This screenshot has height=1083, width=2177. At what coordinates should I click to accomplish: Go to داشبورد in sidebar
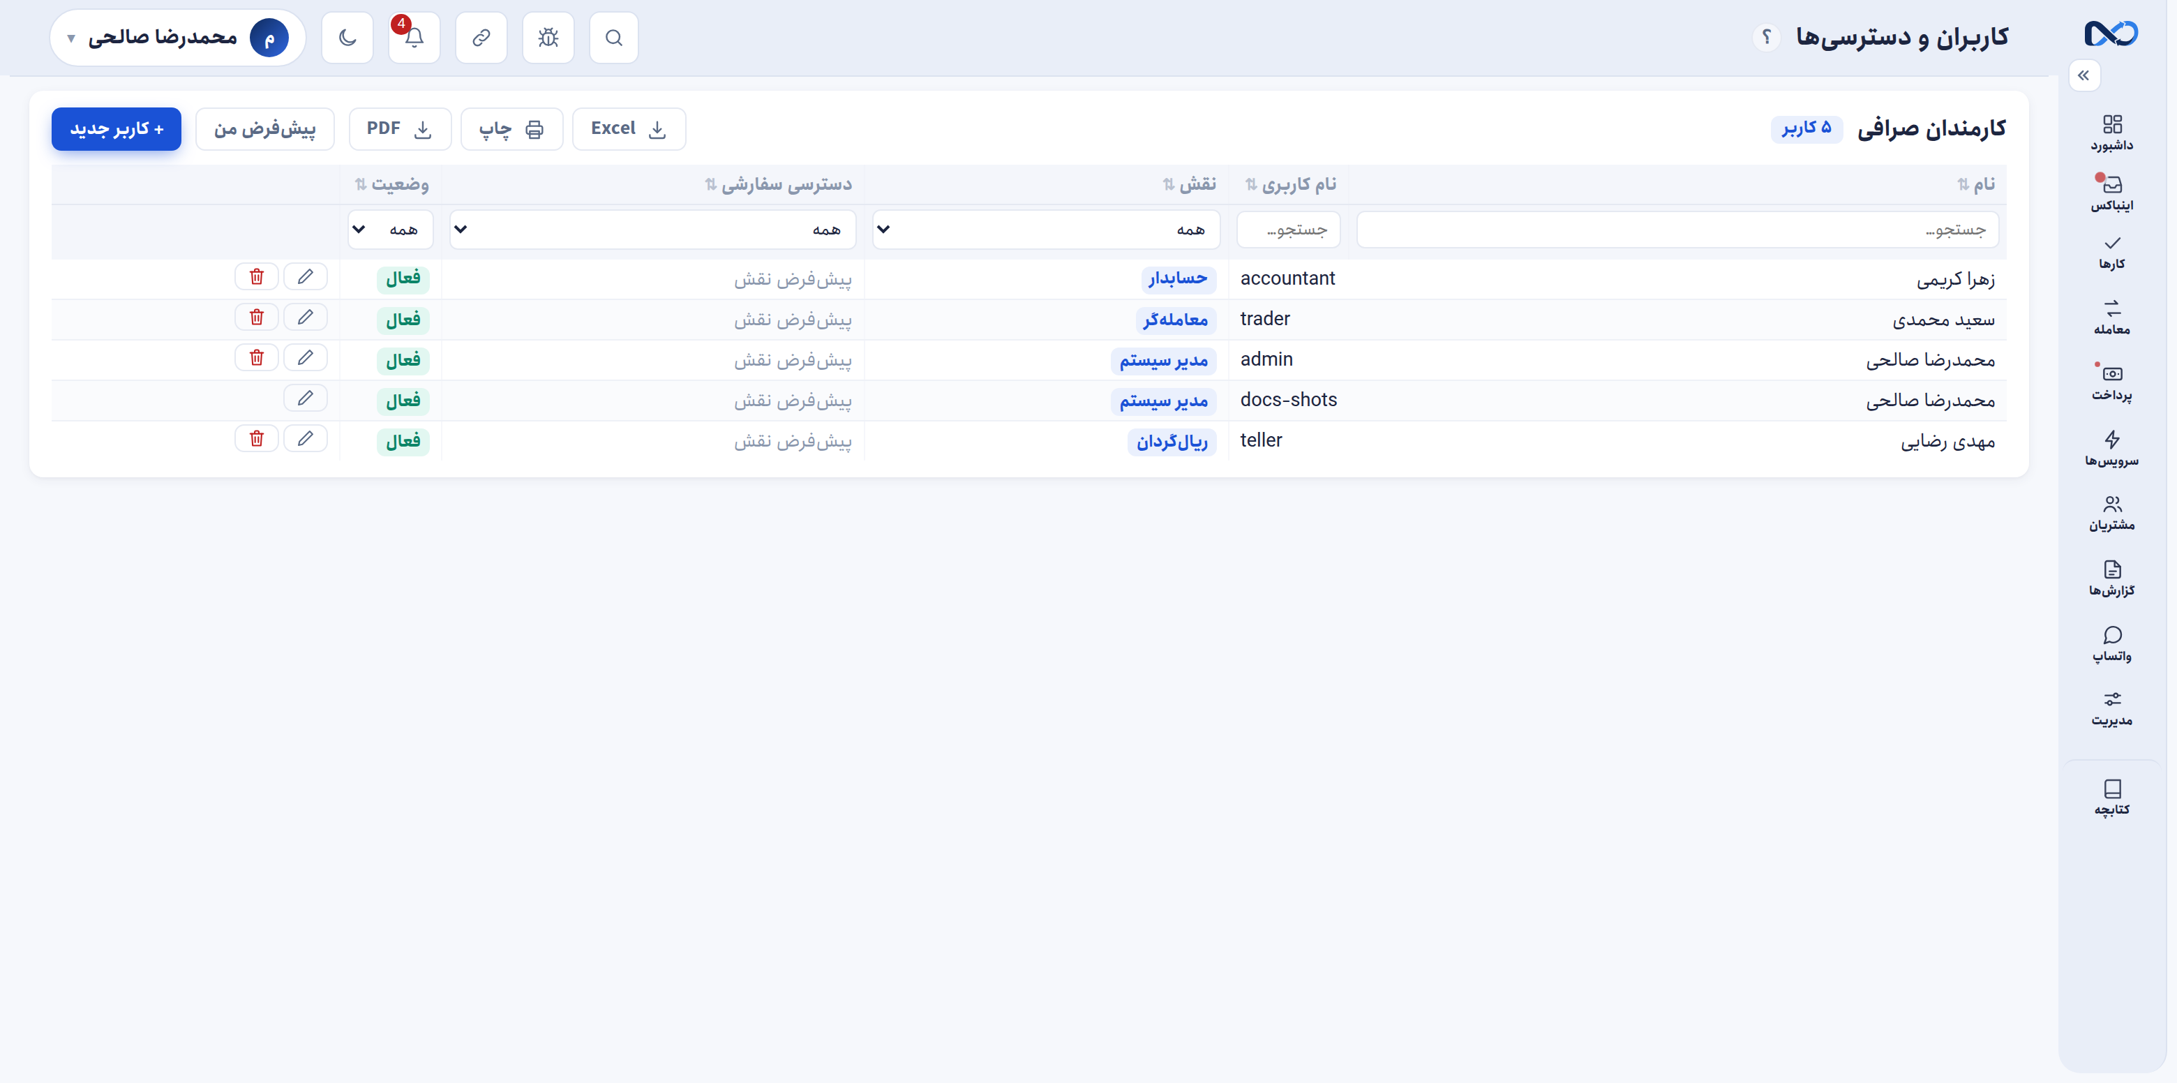(2112, 133)
